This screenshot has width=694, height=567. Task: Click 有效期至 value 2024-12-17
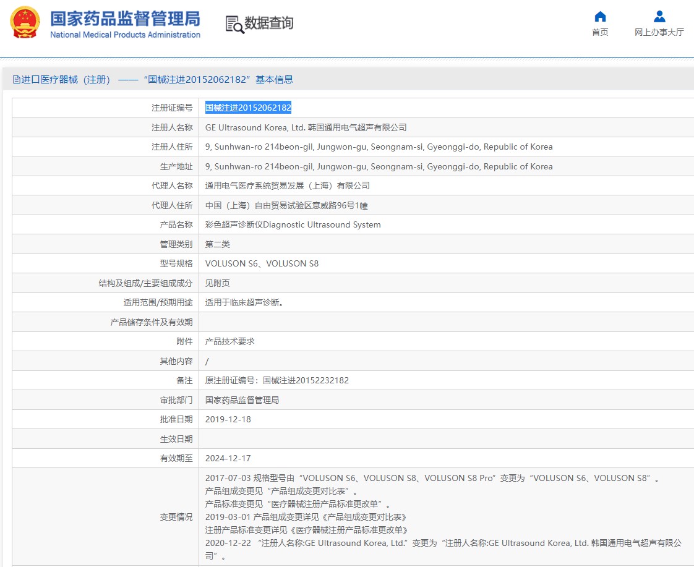click(x=228, y=458)
